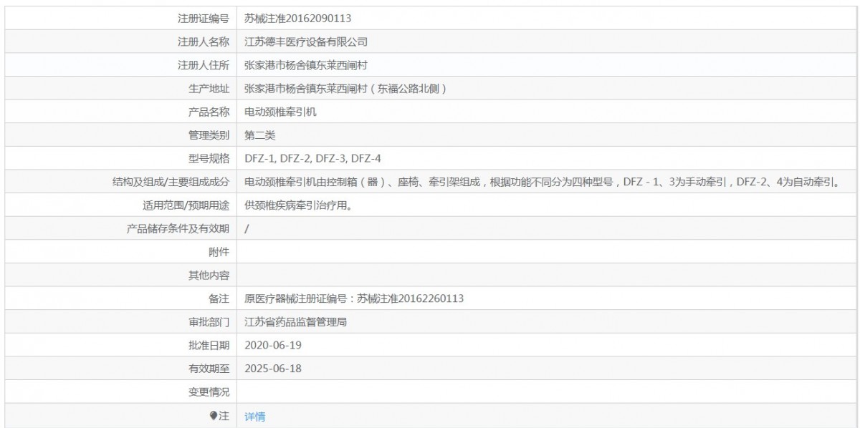This screenshot has height=428, width=860.
Task: Click the 适用范围/预期用途 label
Action: (x=186, y=205)
